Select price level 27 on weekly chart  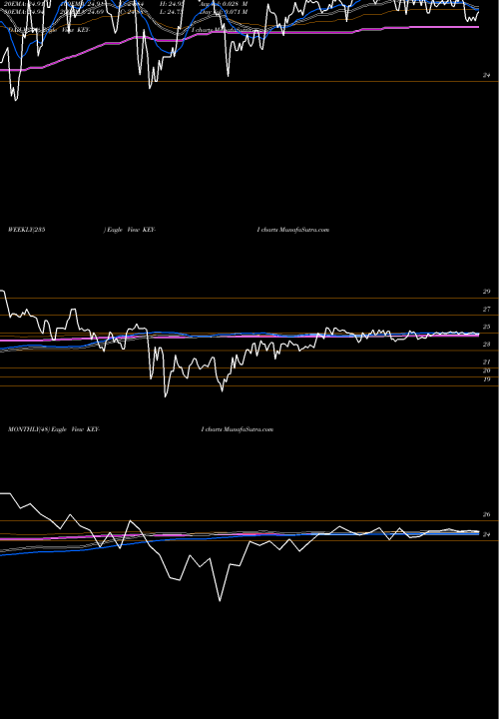[486, 309]
